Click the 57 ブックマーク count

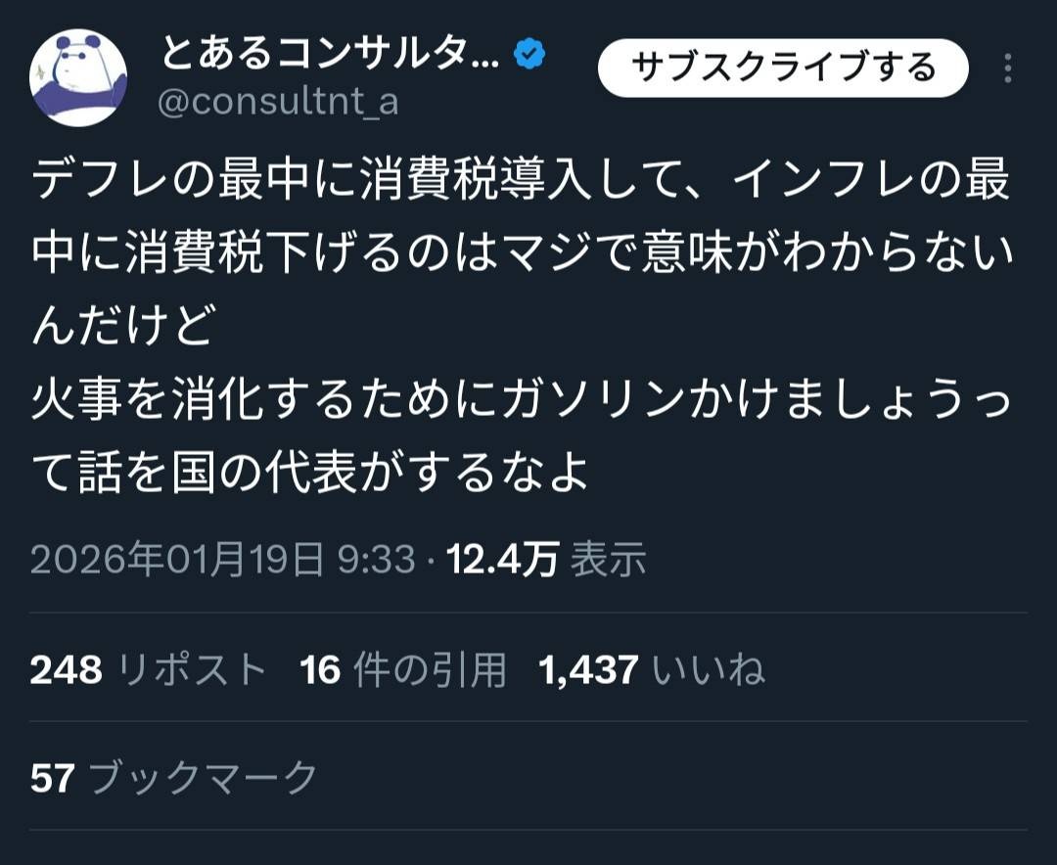point(174,778)
